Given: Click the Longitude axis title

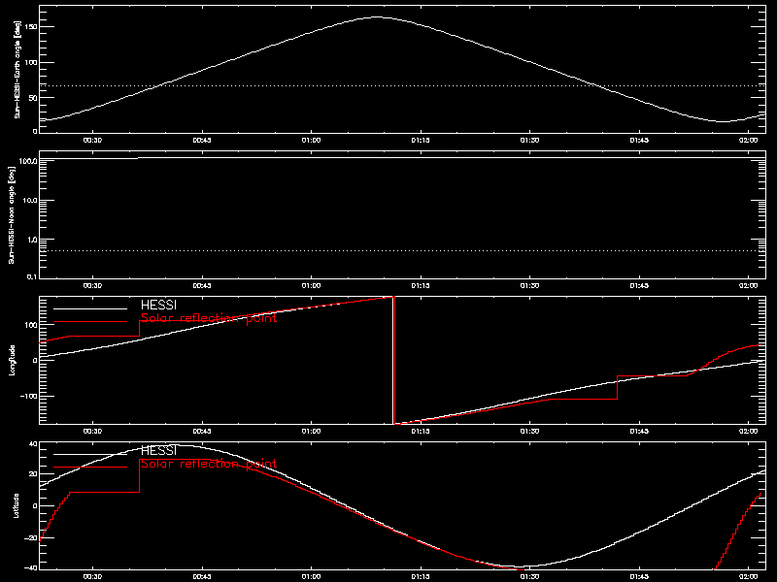Looking at the screenshot, I should [x=12, y=360].
